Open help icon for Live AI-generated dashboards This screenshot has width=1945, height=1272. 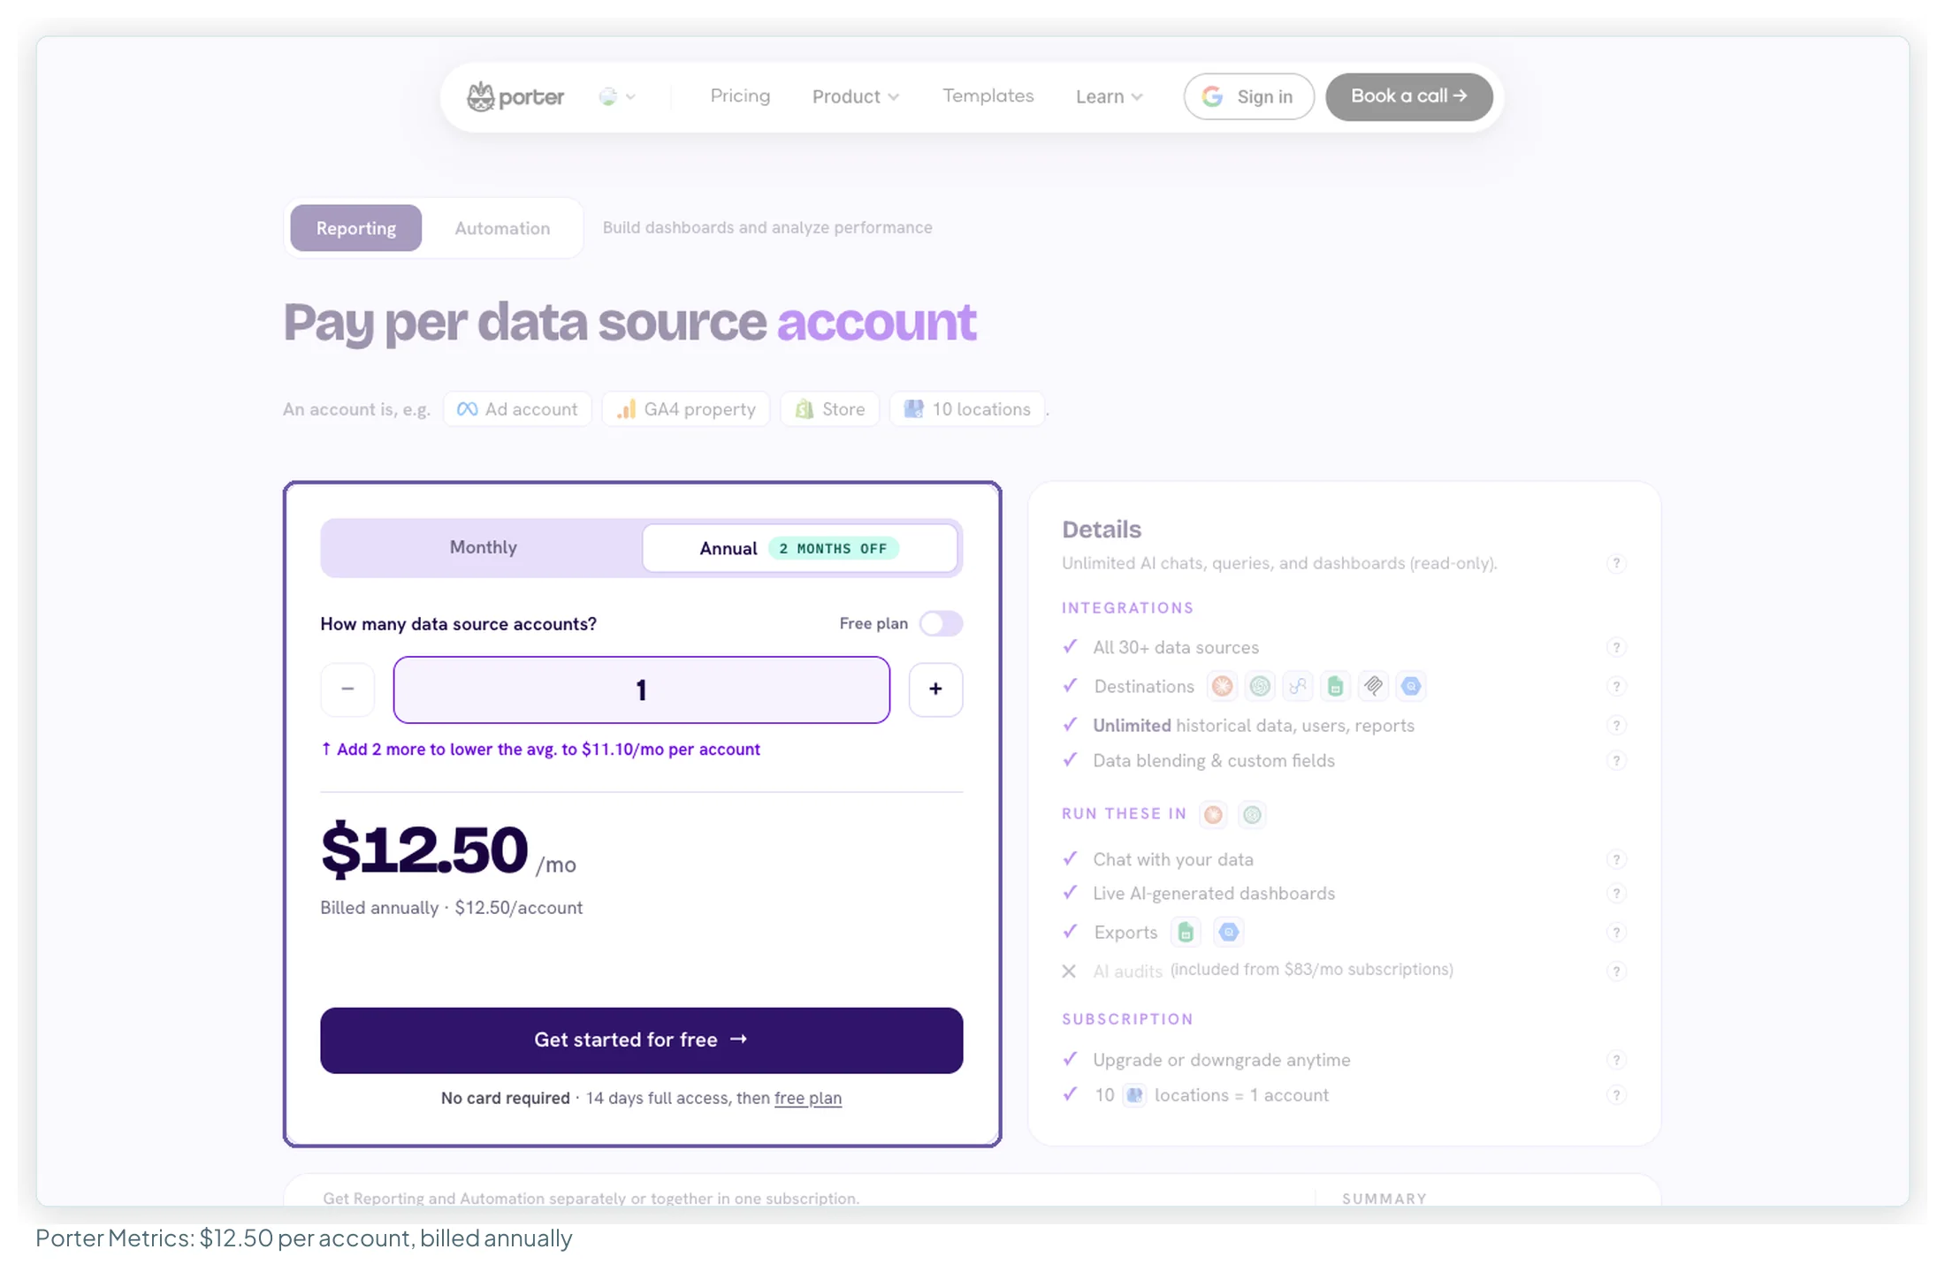[1616, 894]
